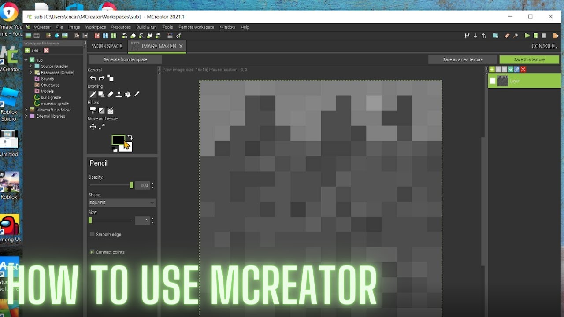
Task: Click the blue edit layer icon
Action: tap(517, 70)
